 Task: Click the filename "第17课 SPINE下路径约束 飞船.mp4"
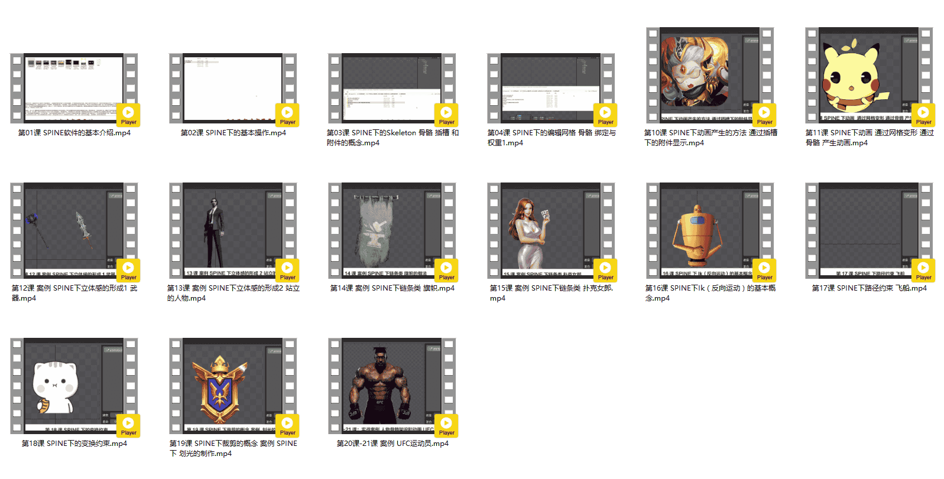[x=870, y=288]
